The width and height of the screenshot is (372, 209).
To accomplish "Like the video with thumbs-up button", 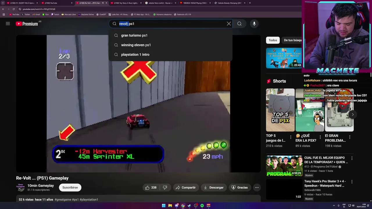I will pos(151,188).
